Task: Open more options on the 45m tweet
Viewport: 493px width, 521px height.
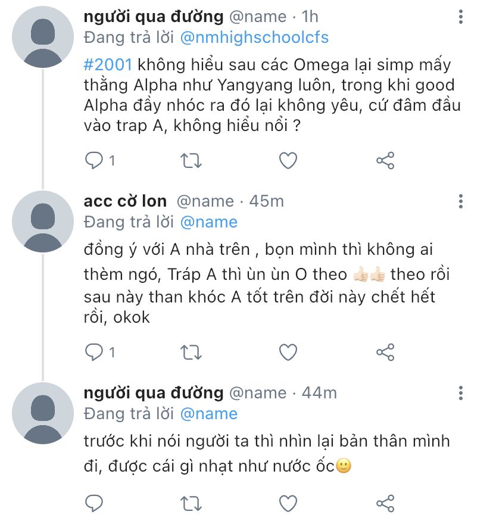Action: coord(461,201)
